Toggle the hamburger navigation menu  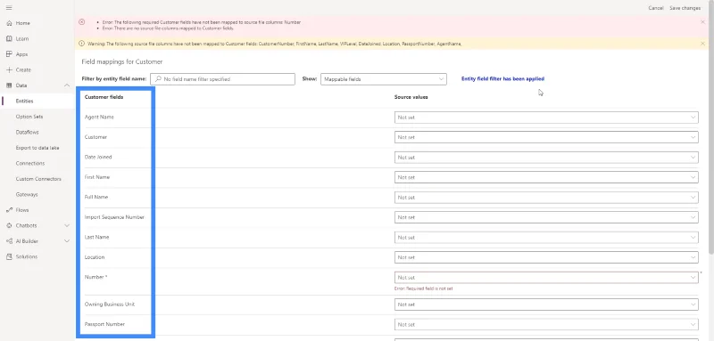click(x=9, y=8)
